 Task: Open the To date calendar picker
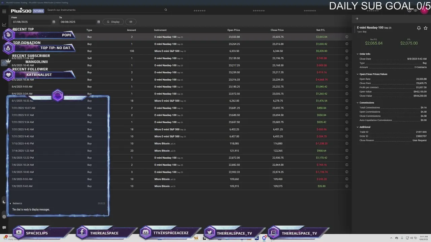[99, 22]
